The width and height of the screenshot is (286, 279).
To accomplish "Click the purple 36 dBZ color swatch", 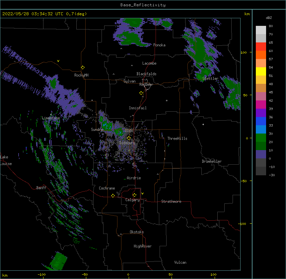I will tap(261, 113).
